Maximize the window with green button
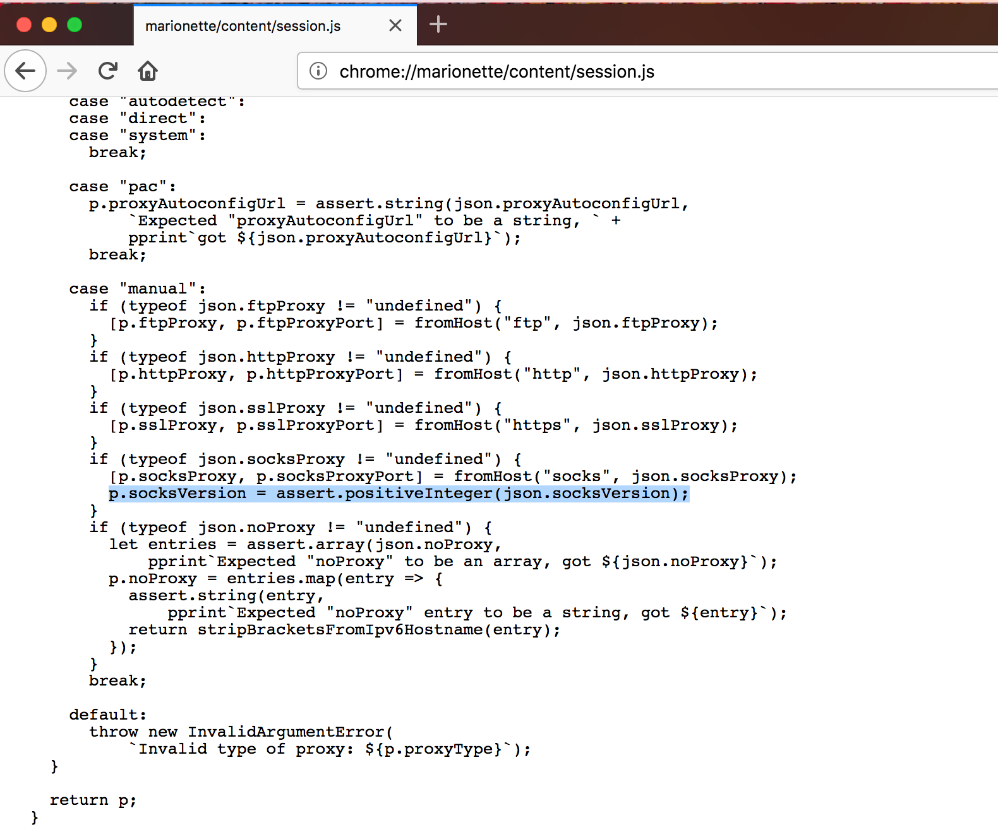Viewport: 998px width, 837px height. 75,25
